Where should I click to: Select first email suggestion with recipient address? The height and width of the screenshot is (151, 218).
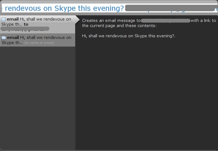coord(37,24)
